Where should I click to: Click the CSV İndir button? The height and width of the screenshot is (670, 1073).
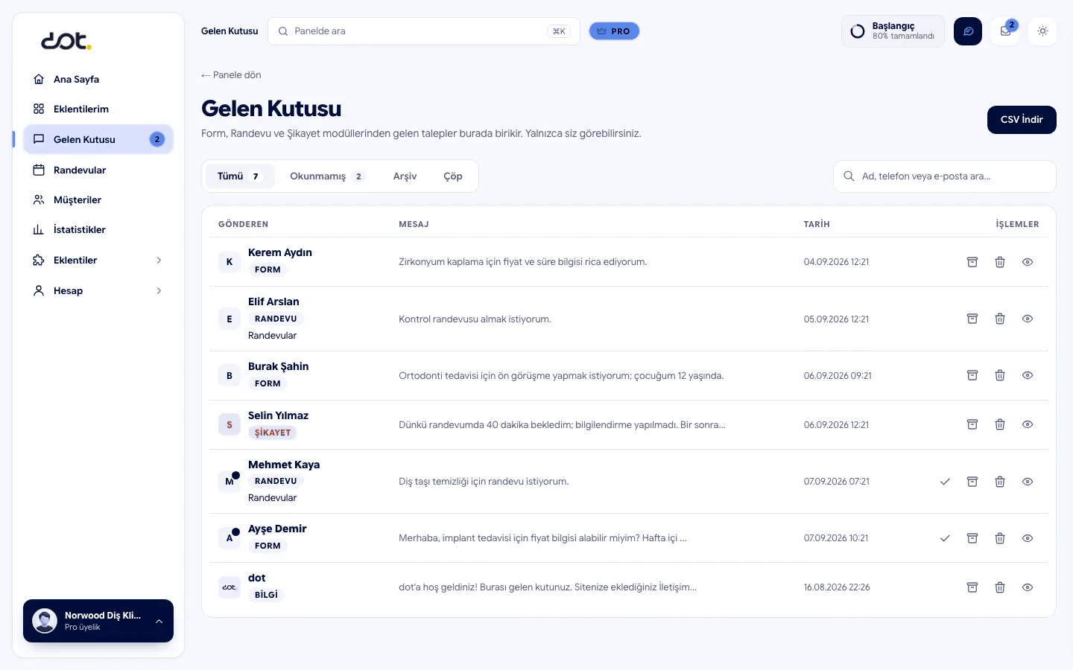[1022, 120]
